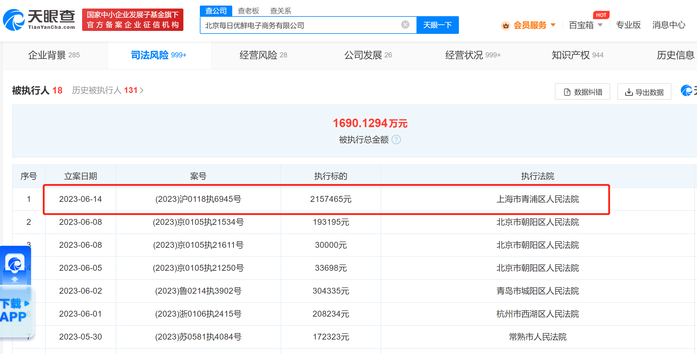Viewport: 697px width, 354px height.
Task: Open the 历史信息 tab
Action: tap(676, 55)
